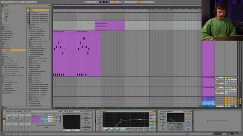This screenshot has width=243, height=136.
Task: Select the purple MIDI clip on second track
Action: pos(110,26)
